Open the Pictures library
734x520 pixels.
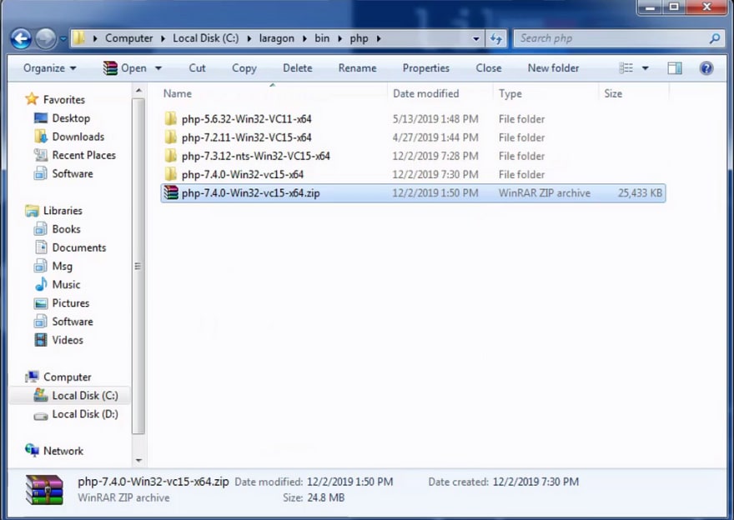coord(71,303)
